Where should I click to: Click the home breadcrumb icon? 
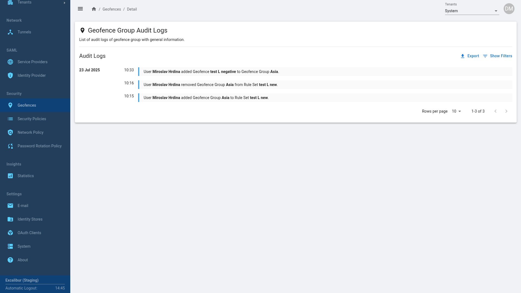pos(94,9)
